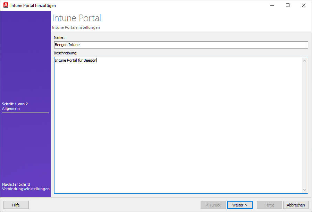Click Allgemein step label in sidebar

click(10, 108)
